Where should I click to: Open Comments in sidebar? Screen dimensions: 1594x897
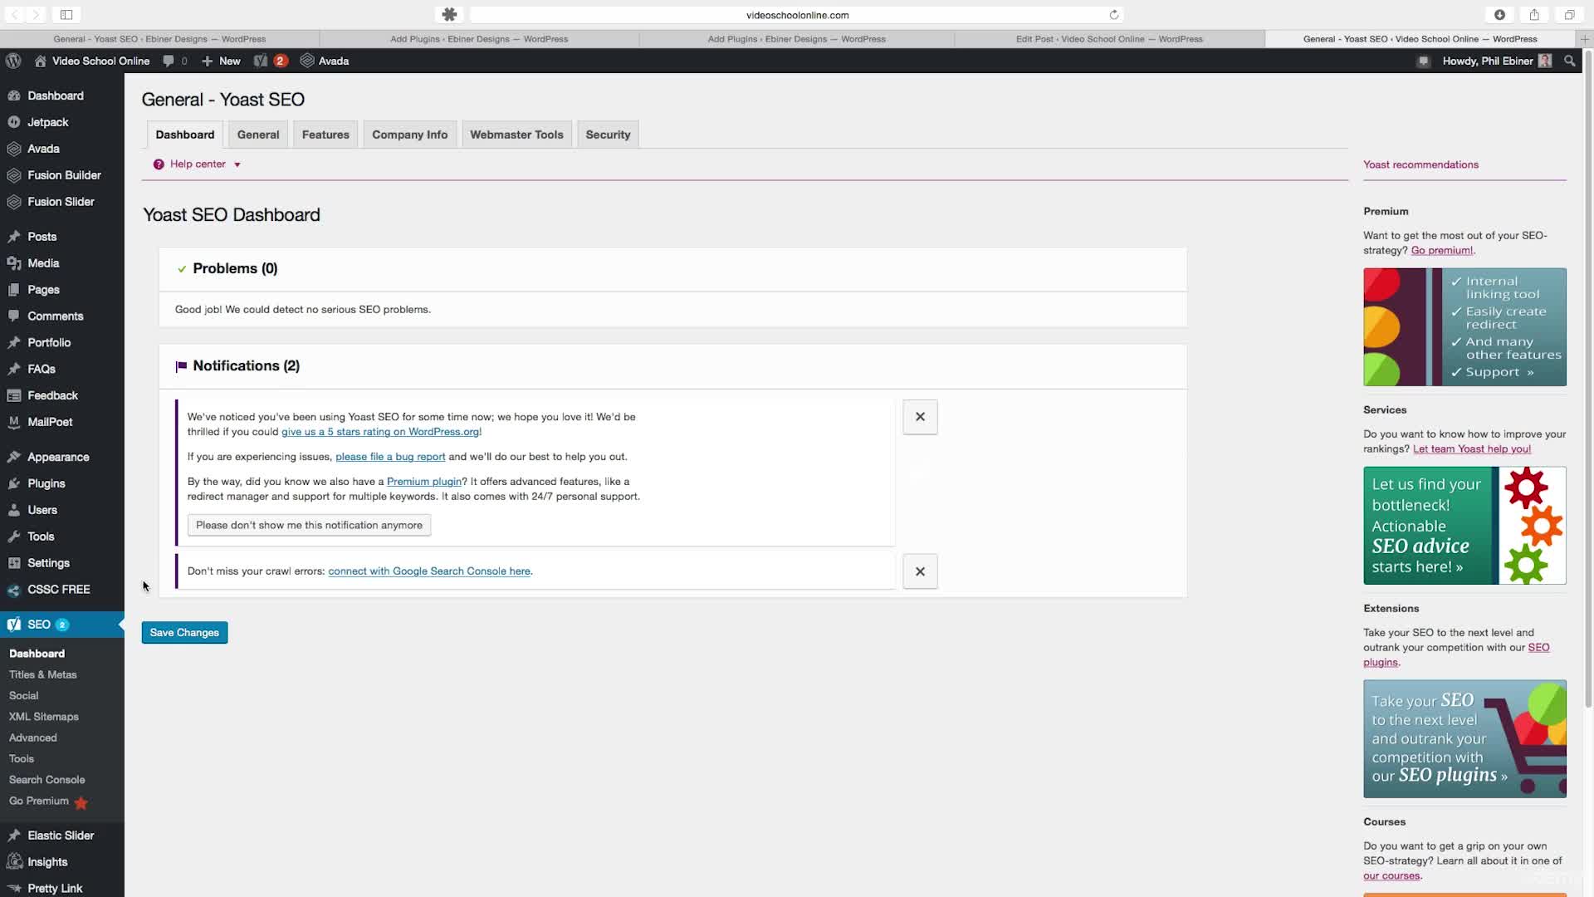pos(55,316)
